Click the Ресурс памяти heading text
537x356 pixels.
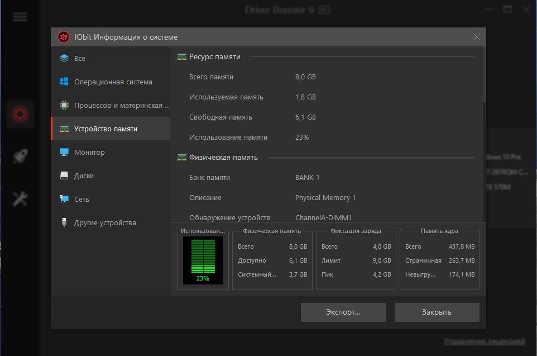click(x=215, y=57)
